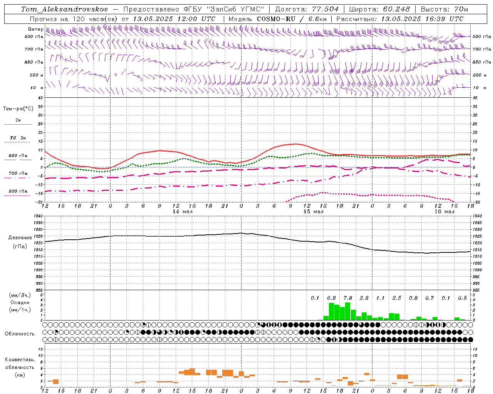Select the Долгота: 77.504 value
This screenshot has height=394, width=493.
click(307, 9)
